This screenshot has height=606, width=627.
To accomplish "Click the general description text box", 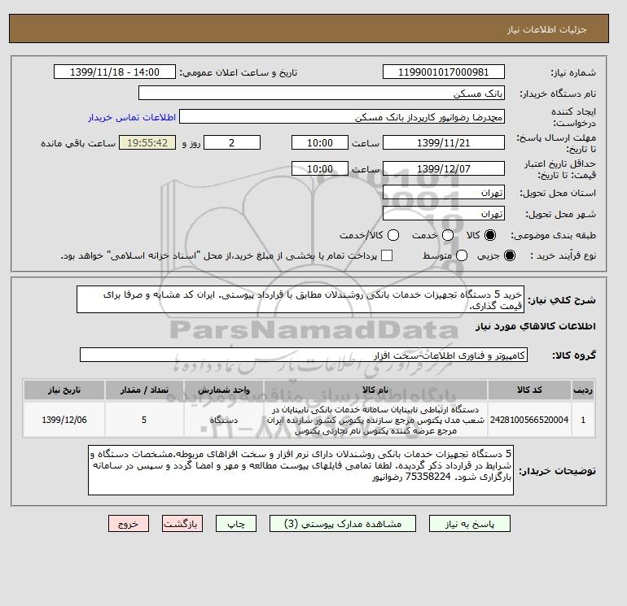I will (300, 299).
